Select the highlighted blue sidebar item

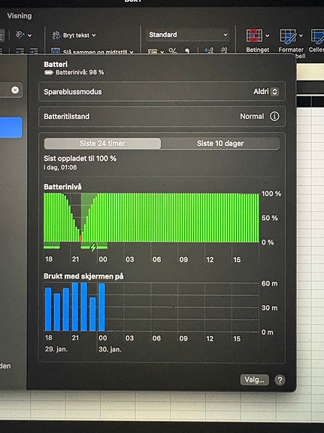coord(11,127)
